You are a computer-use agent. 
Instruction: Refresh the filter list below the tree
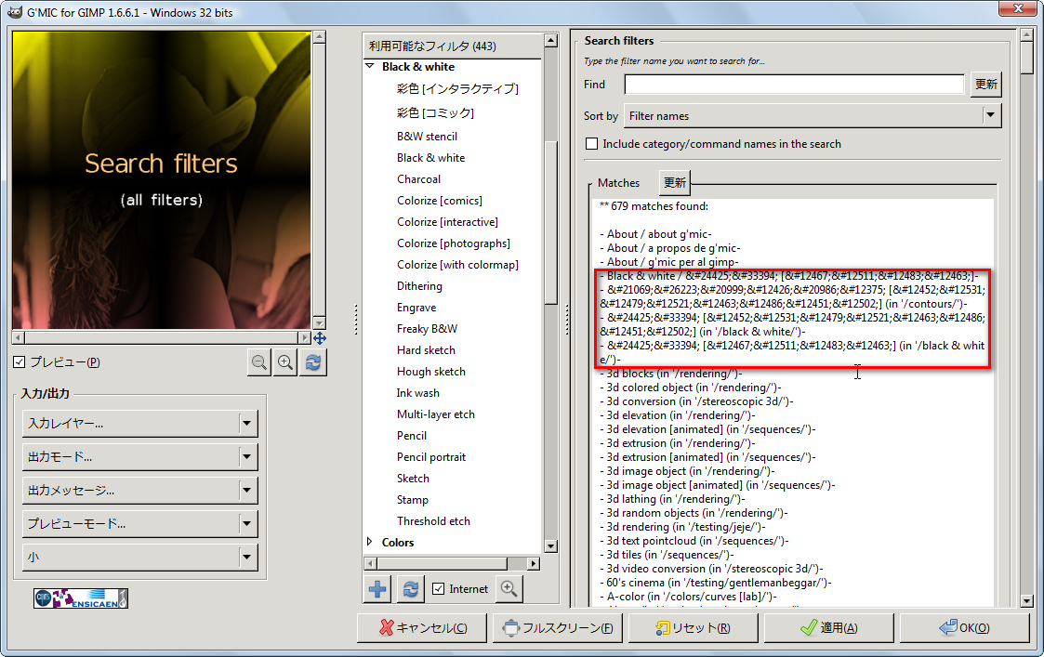click(411, 589)
